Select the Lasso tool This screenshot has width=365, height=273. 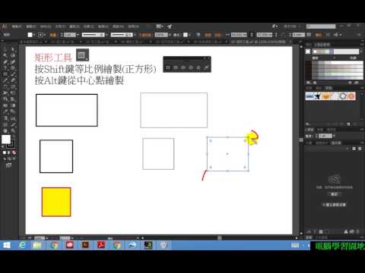13,55
